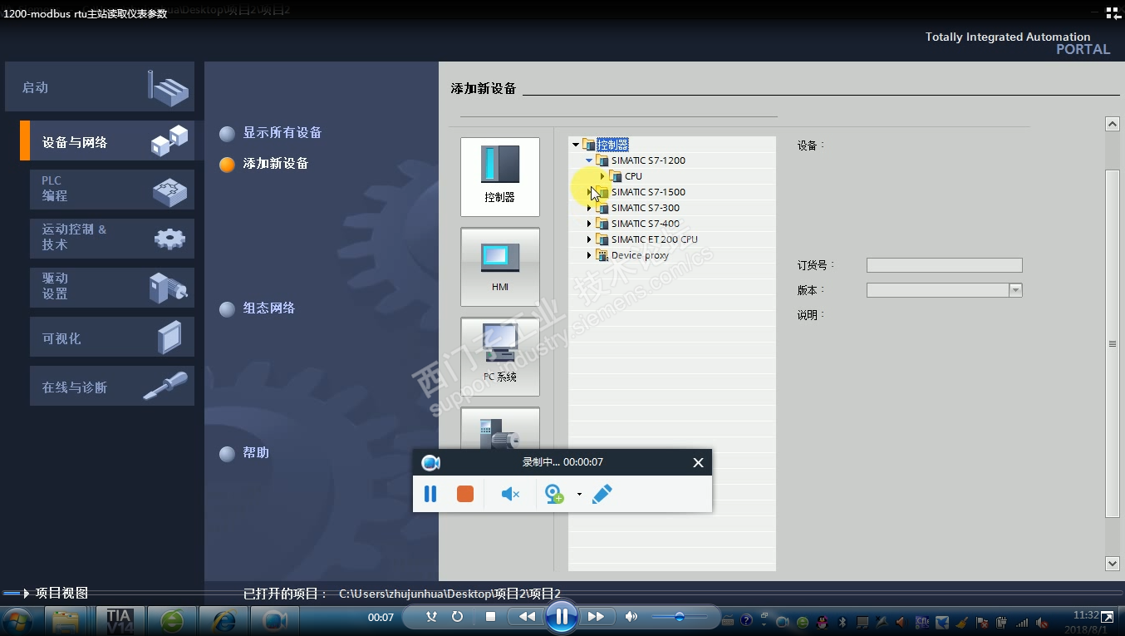Select the SIMATIC S7-300 tree item
1125x636 pixels.
646,208
